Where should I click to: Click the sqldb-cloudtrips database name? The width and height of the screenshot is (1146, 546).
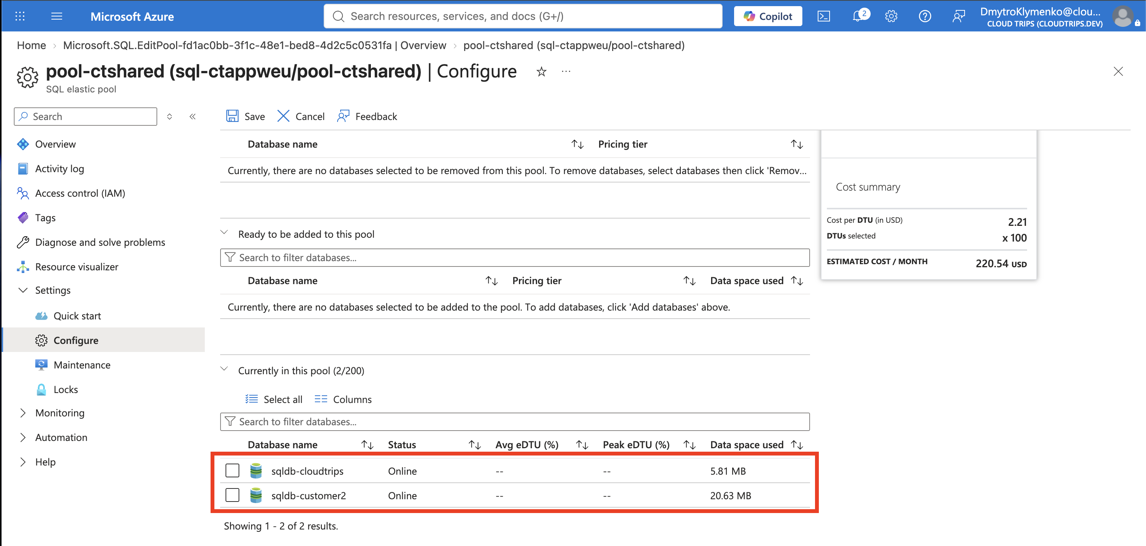click(308, 471)
